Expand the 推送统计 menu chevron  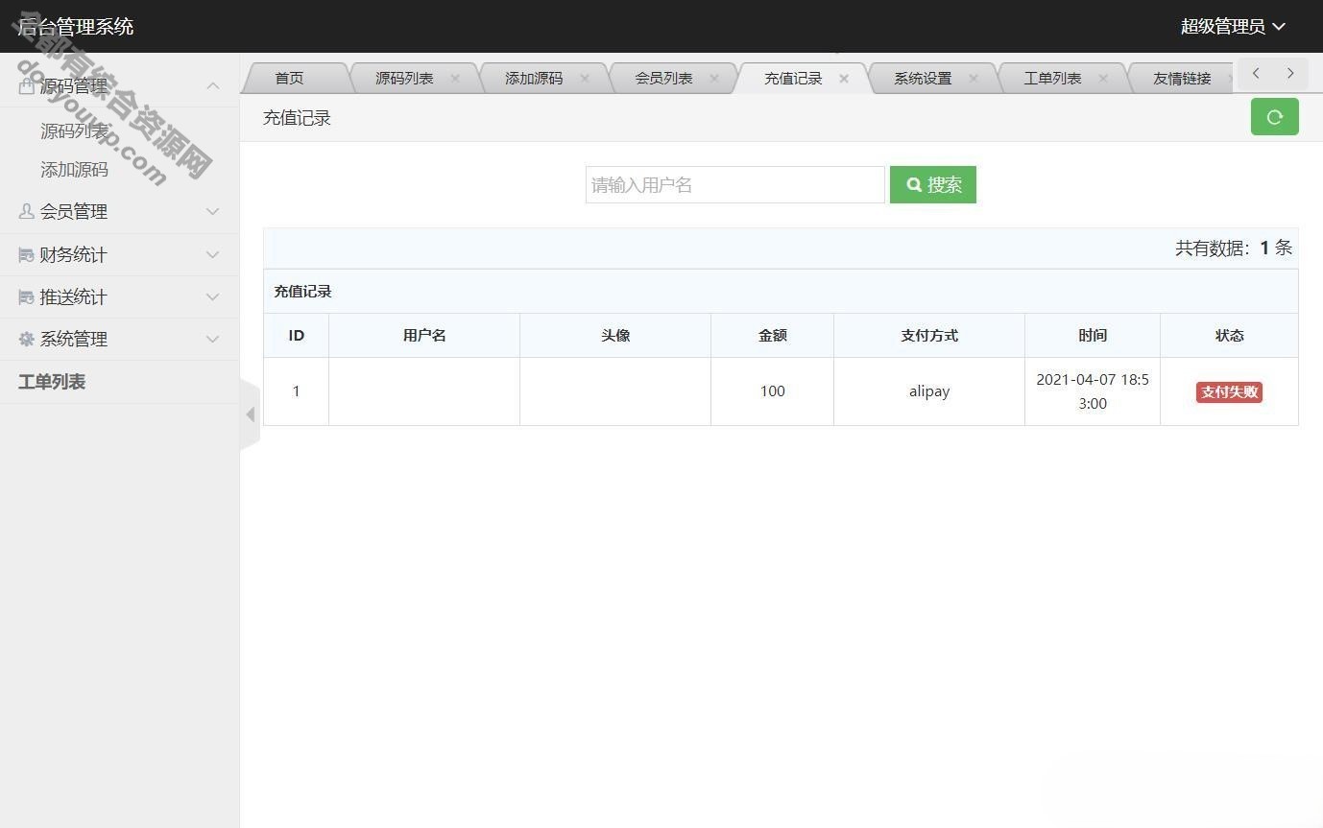point(213,296)
